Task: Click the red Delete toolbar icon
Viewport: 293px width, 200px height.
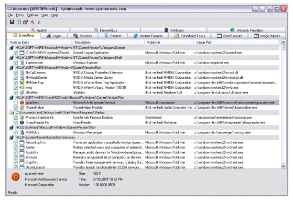Action: coord(32,22)
